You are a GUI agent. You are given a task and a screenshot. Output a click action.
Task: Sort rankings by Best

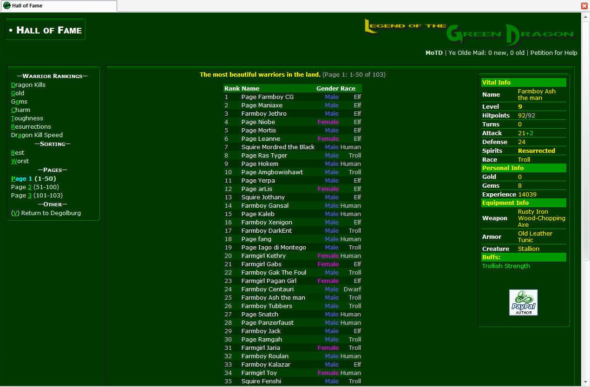point(18,153)
